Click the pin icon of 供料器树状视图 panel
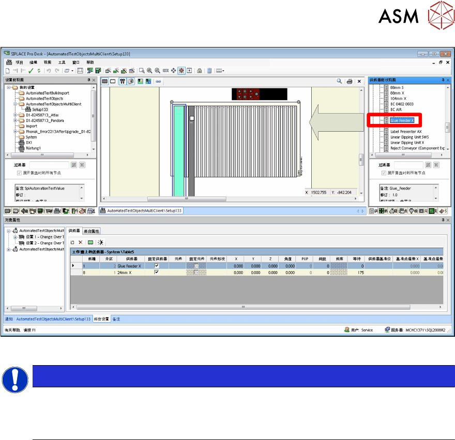 [x=443, y=80]
